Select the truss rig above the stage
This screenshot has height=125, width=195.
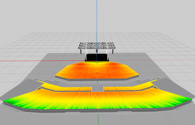97,46
